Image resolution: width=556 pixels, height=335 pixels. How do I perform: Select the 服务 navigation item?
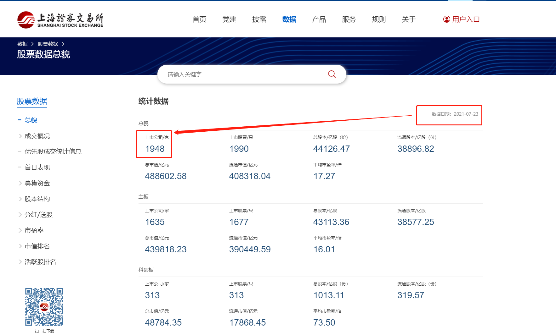click(x=348, y=19)
